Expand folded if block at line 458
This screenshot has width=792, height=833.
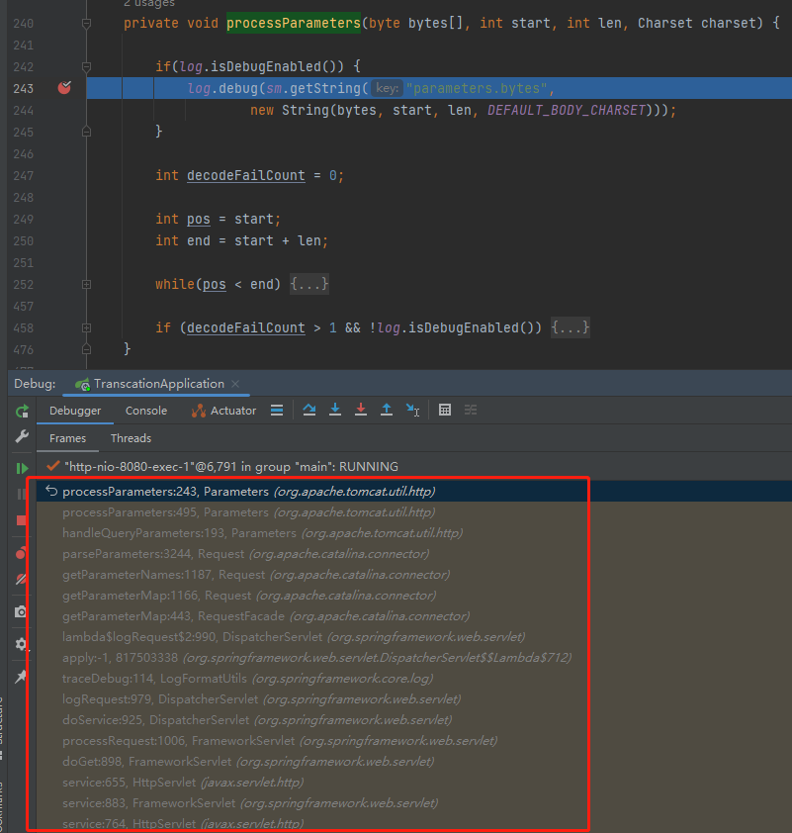[x=87, y=328]
